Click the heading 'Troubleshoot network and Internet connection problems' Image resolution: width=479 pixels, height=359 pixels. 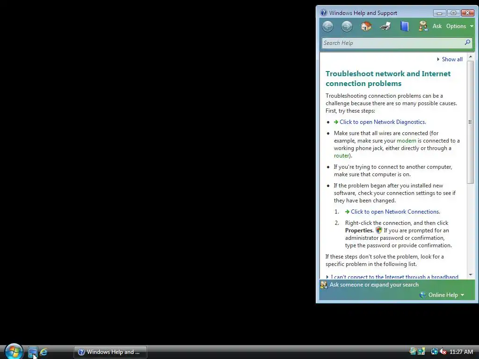(x=388, y=79)
